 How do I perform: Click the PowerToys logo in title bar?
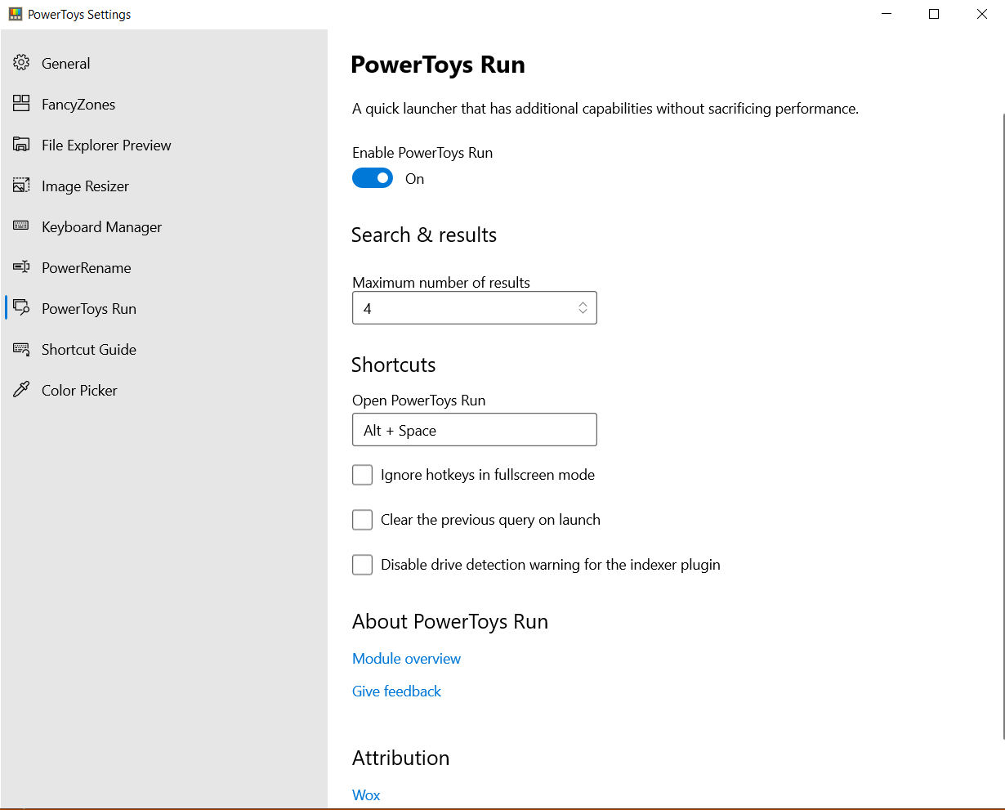16,14
